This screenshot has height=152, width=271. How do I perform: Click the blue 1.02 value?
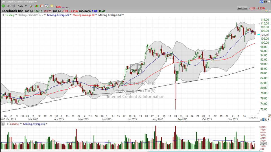tap(94, 11)
